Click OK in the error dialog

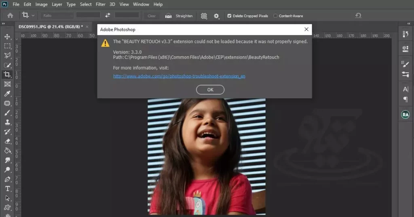click(210, 90)
